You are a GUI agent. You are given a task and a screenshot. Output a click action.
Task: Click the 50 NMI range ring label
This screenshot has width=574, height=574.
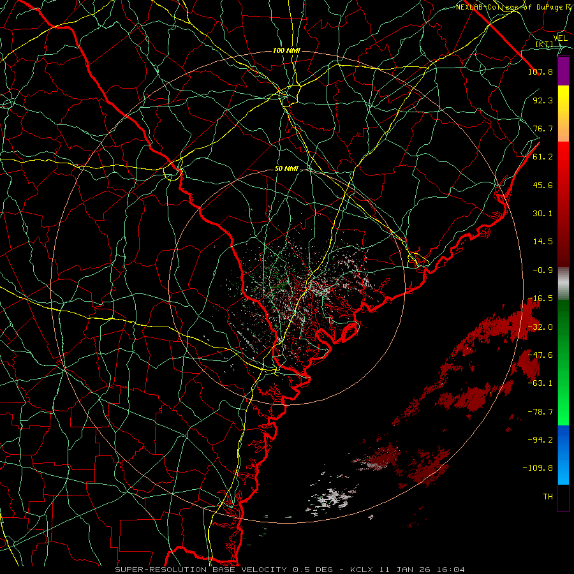(x=286, y=169)
